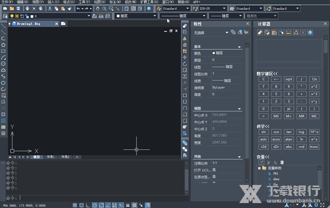
Task: Click the Match Properties brush icon
Action: pyautogui.click(x=69, y=9)
